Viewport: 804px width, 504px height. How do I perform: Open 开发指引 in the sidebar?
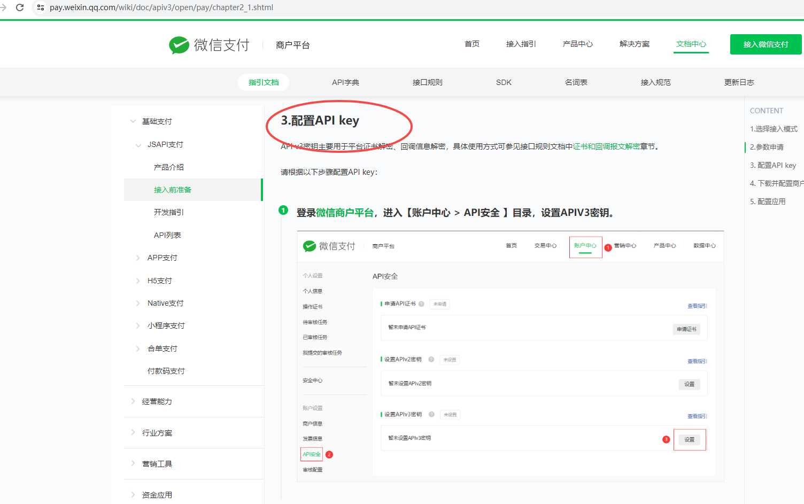coord(169,212)
